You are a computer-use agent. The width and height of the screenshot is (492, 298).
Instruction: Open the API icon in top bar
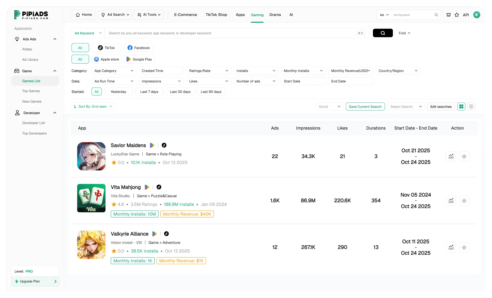466,15
